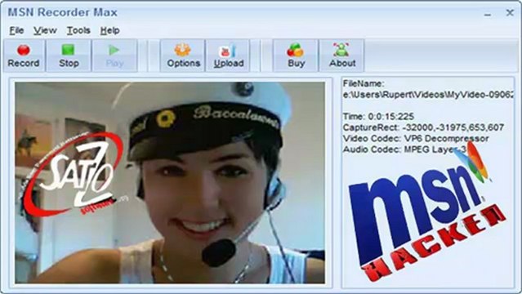Click the MSN Recorder Max title text
Image resolution: width=522 pixels, height=294 pixels.
tap(63, 12)
